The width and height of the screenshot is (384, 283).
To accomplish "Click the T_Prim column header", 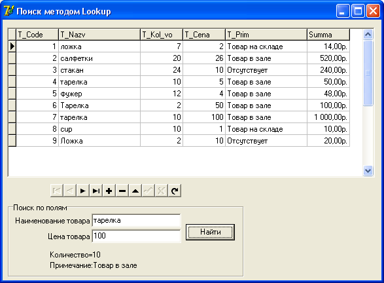I will 266,35.
